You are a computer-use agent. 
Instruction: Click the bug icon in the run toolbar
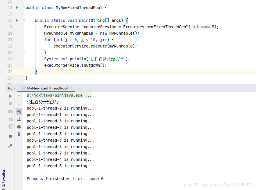click(10, 119)
